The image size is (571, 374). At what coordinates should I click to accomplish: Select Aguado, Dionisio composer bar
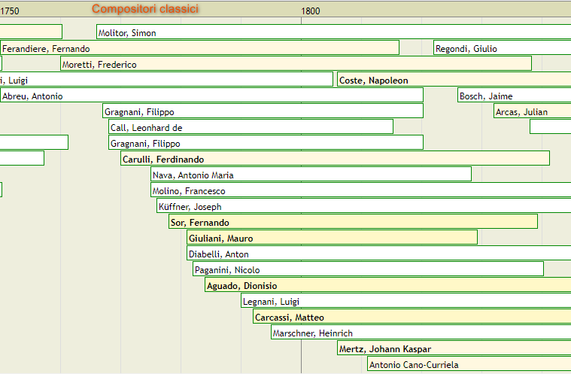[388, 284]
